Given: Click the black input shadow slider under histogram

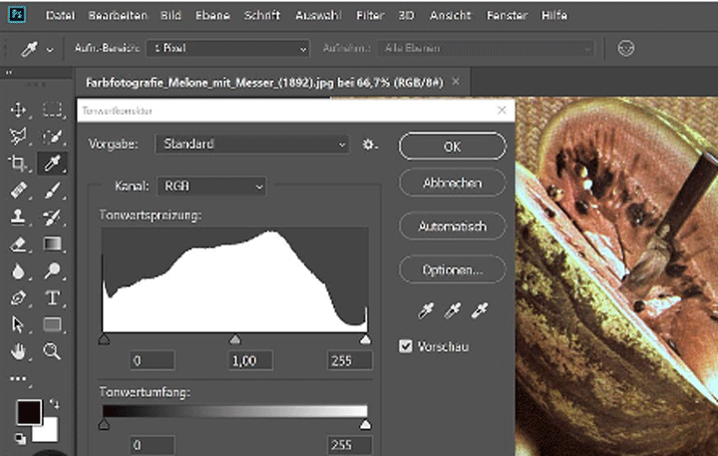Looking at the screenshot, I should click(x=104, y=339).
